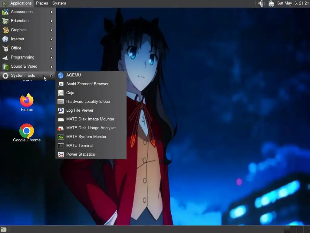Click the Education category icon

click(5, 21)
